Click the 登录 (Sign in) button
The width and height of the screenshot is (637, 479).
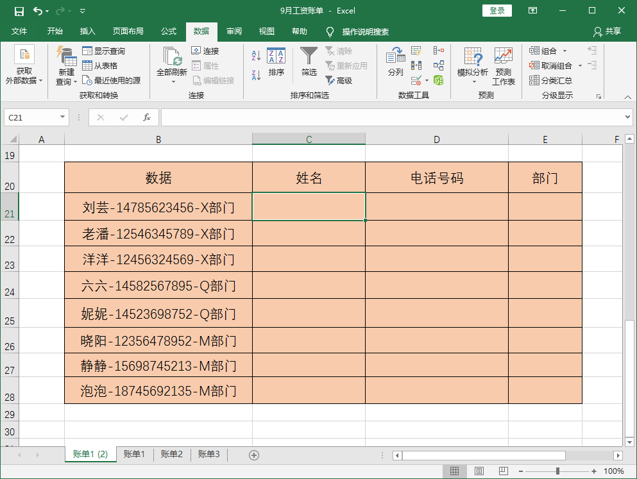497,10
